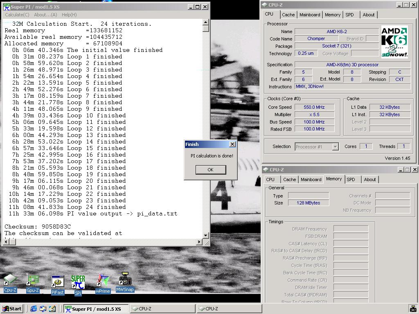The height and width of the screenshot is (314, 419).
Task: Select the second CPU-Z taskbar button
Action: point(229,309)
